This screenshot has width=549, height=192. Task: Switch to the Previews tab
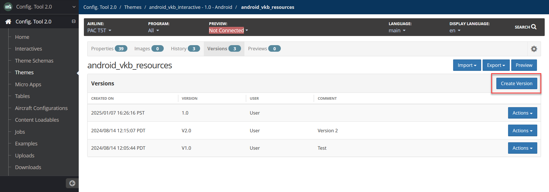(x=264, y=49)
